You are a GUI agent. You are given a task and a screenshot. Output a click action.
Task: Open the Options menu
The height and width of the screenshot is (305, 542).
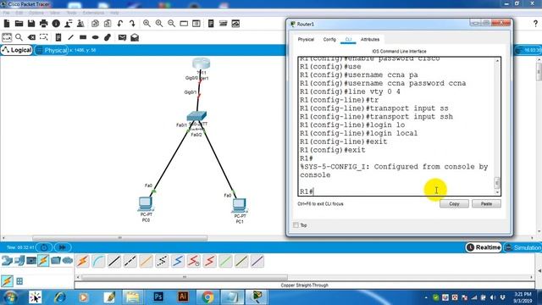click(x=36, y=13)
